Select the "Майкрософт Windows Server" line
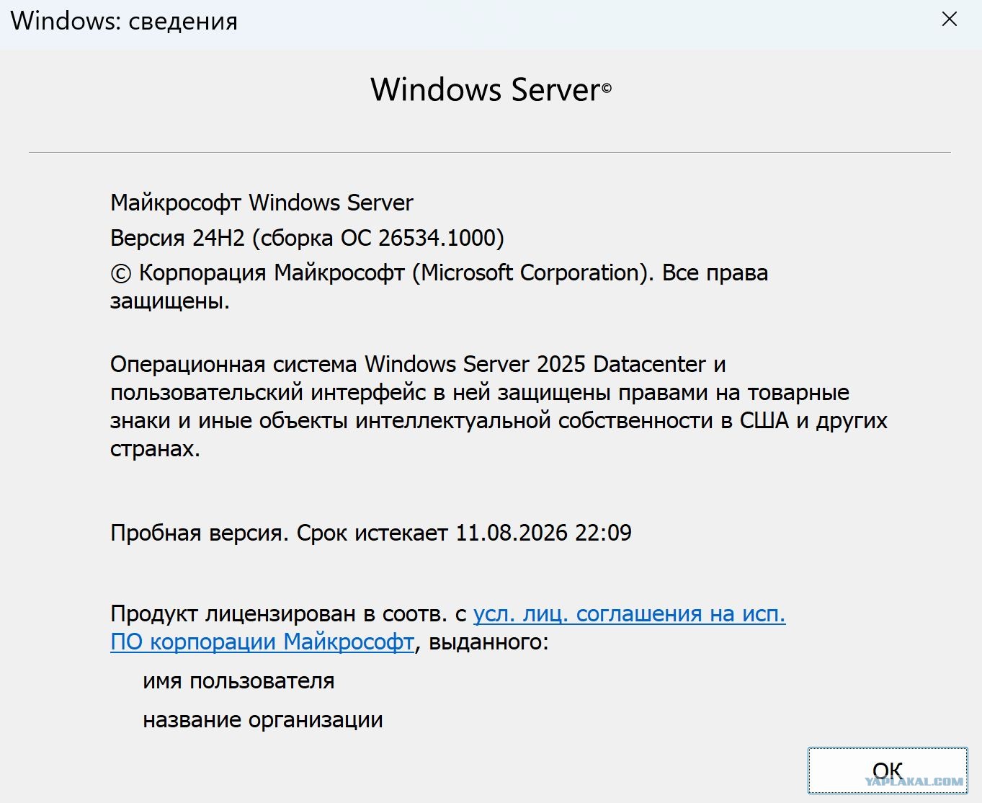Image resolution: width=982 pixels, height=803 pixels. coord(262,203)
